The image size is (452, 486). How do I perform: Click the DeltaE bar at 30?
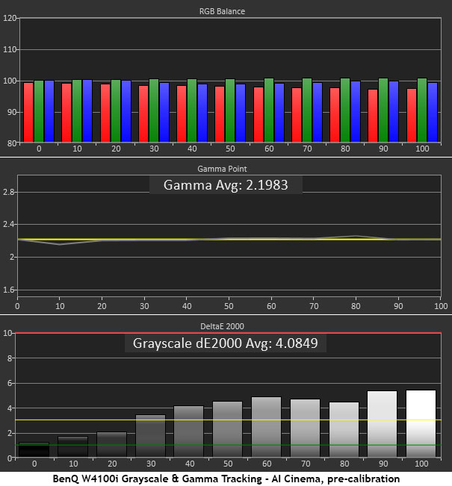pos(149,436)
